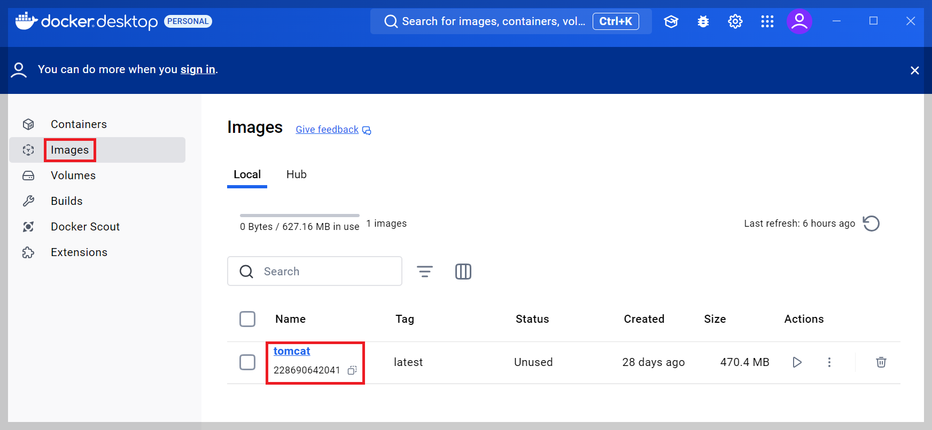
Task: Click the Tag column header
Action: (405, 319)
